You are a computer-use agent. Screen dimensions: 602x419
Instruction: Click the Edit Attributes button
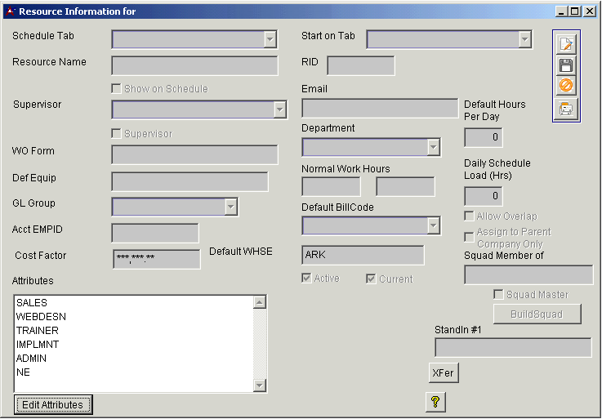tap(53, 405)
